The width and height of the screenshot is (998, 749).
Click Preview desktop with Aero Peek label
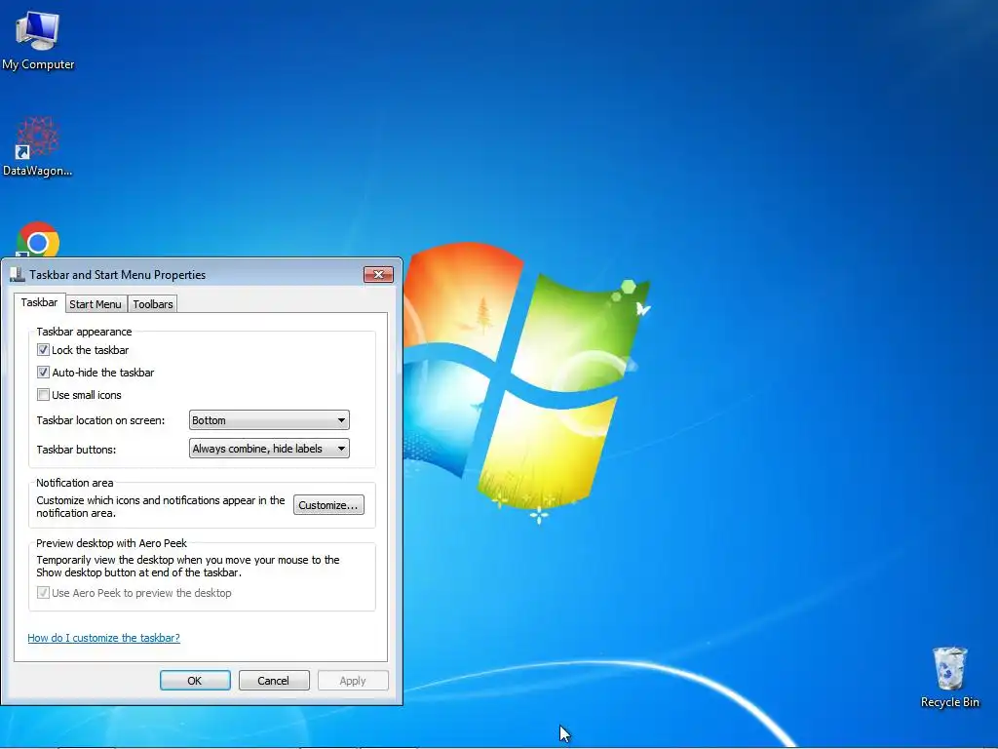point(111,543)
